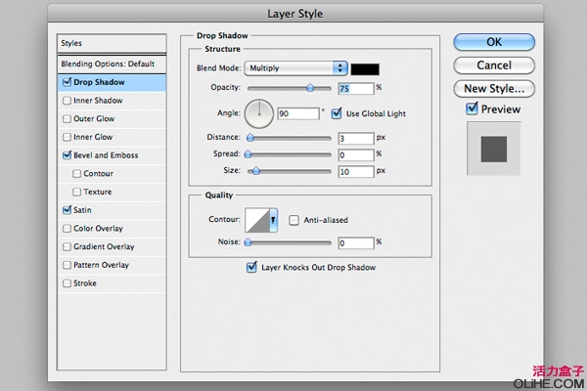Uncheck the Bevel and Emboss checkbox

coord(67,154)
